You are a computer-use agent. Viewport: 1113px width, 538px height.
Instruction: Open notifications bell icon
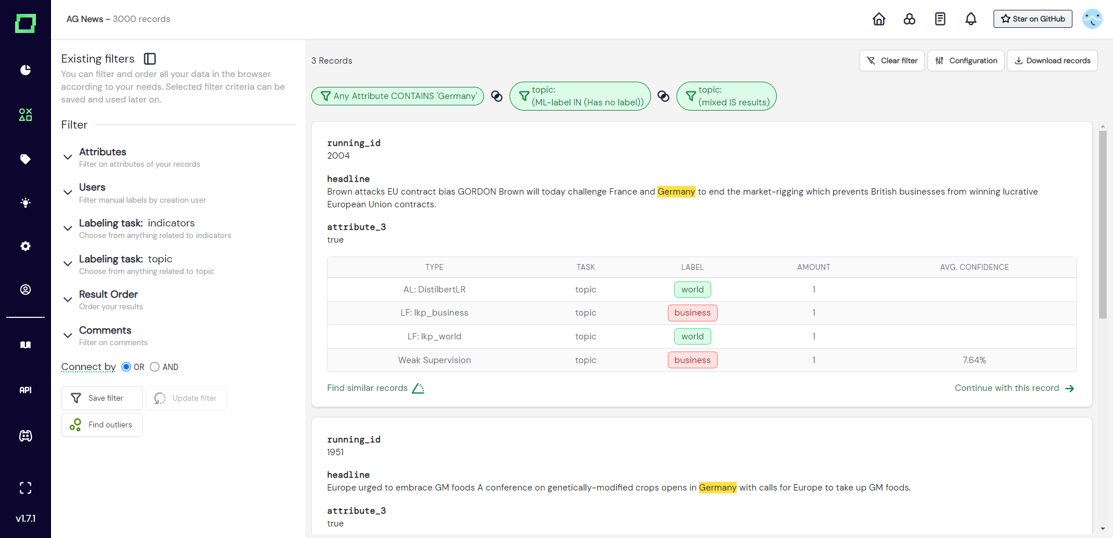coord(971,19)
